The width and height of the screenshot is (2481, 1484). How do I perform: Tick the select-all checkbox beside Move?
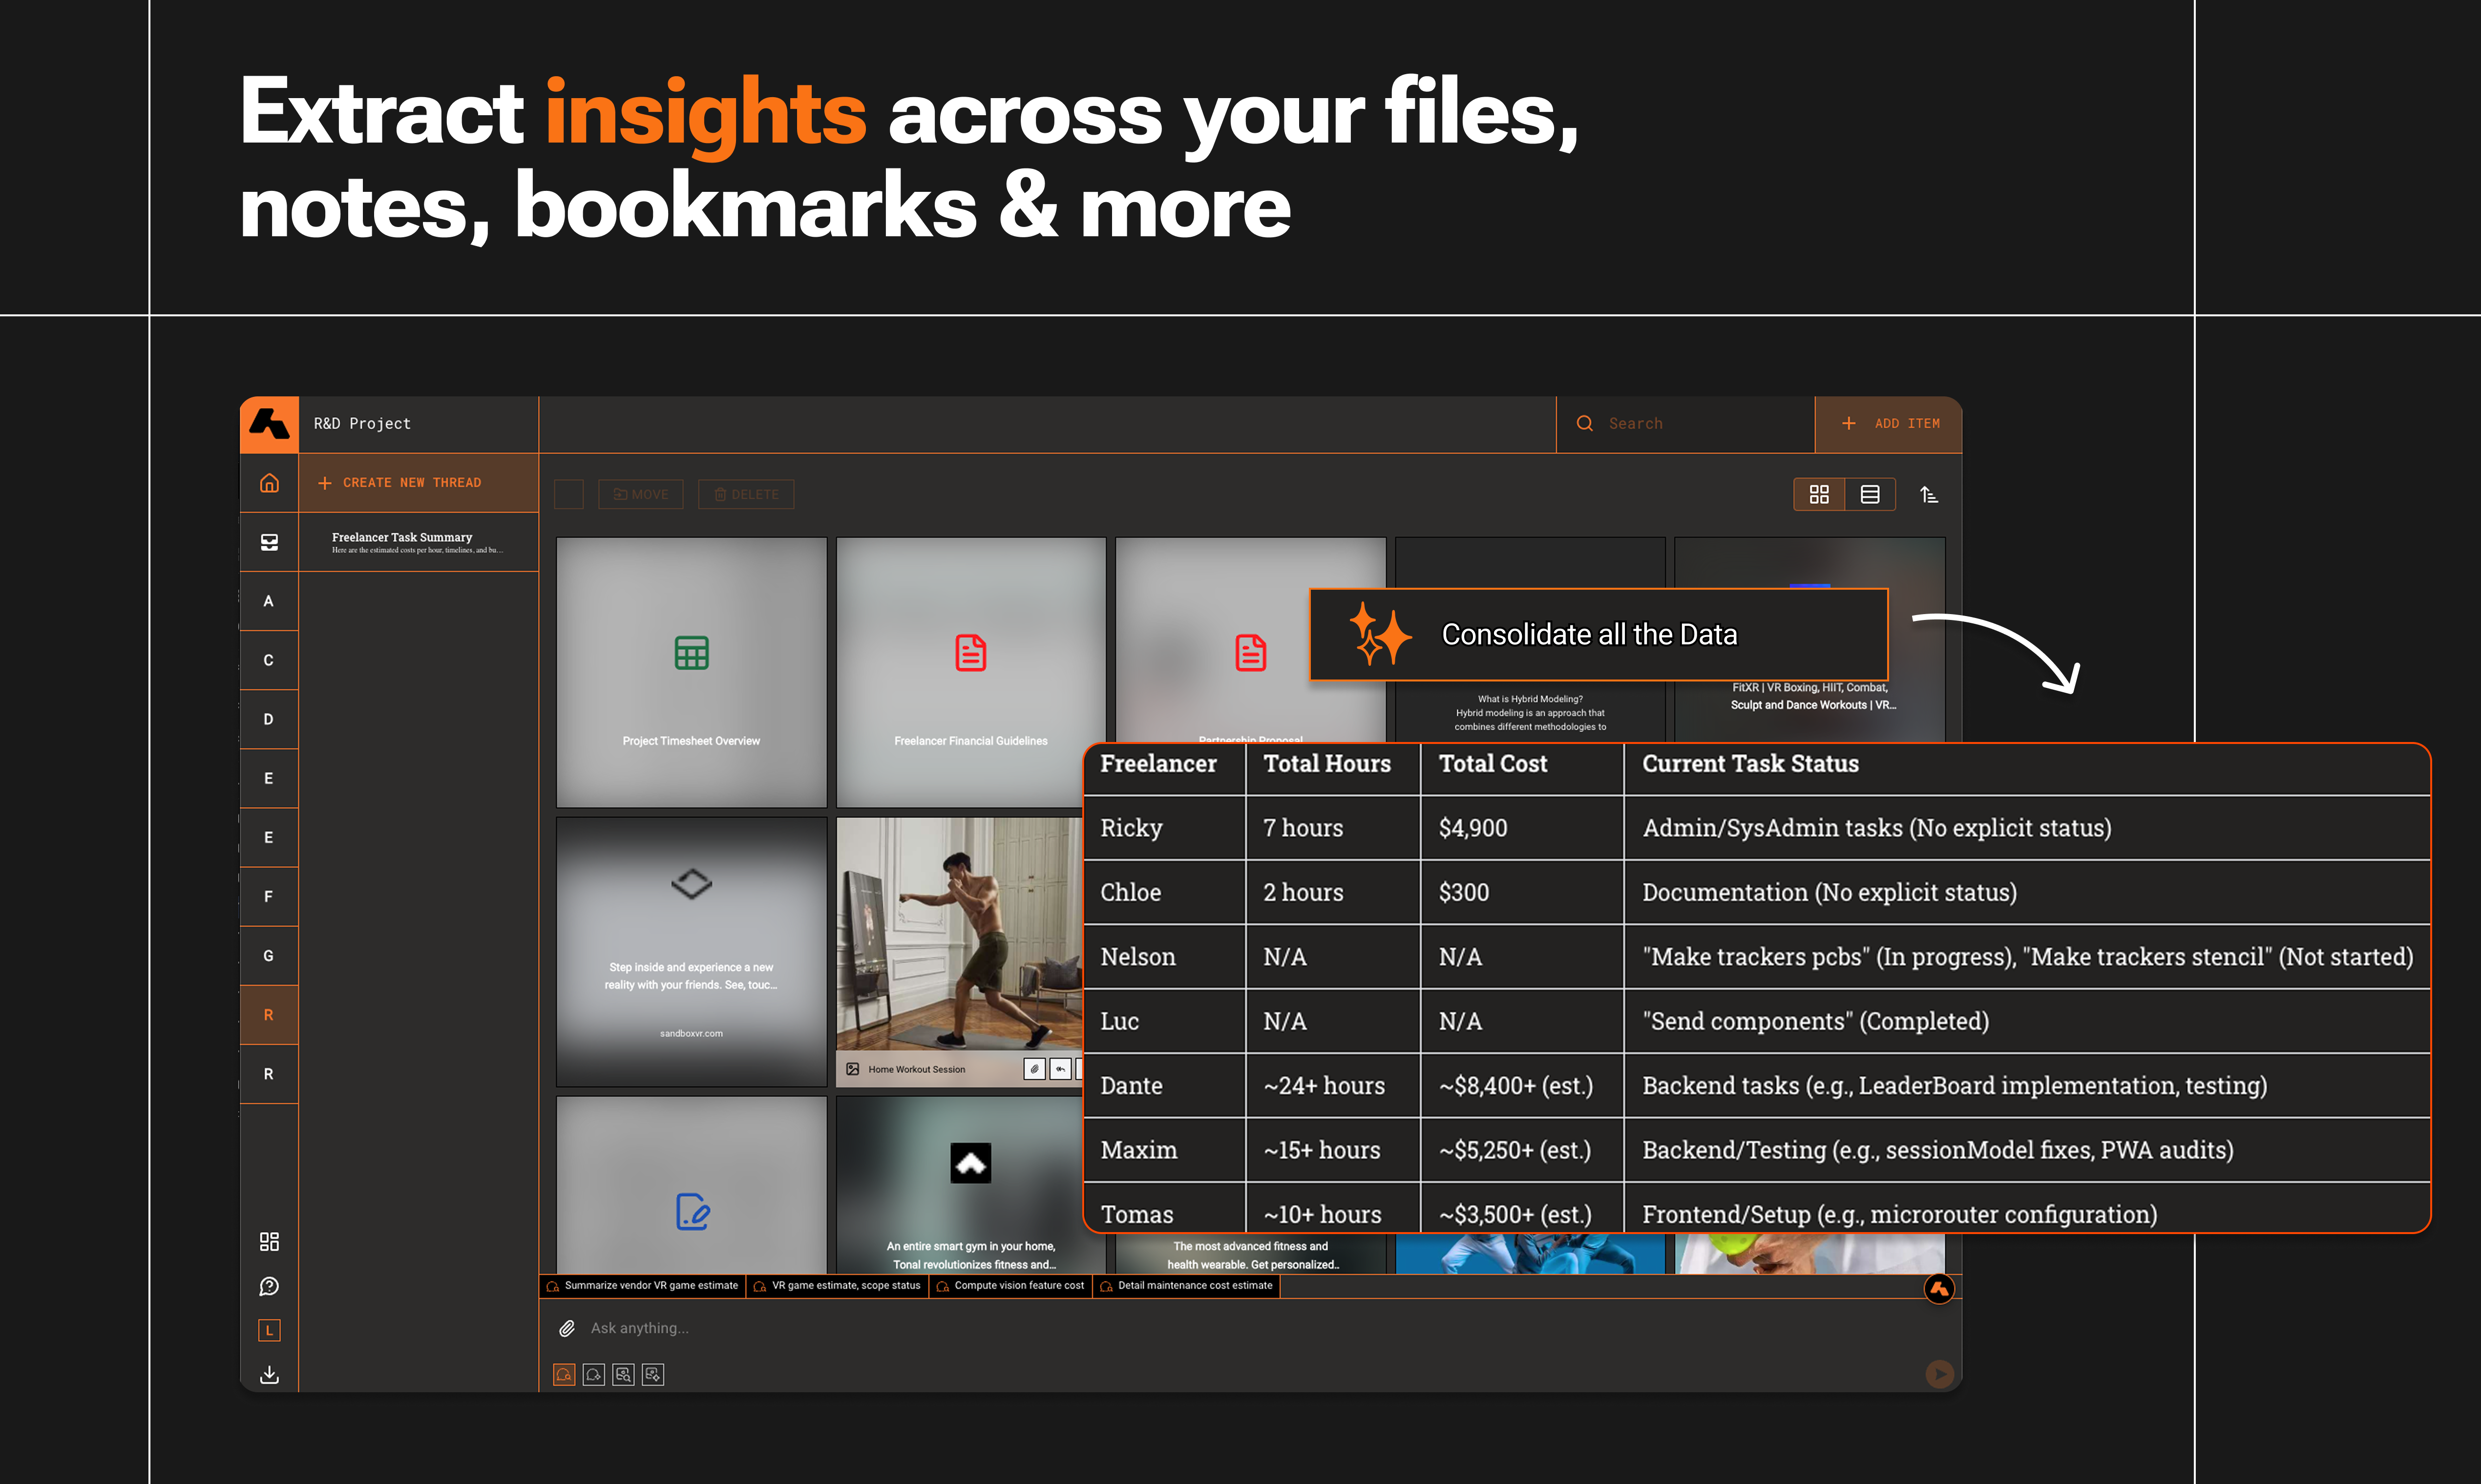click(569, 494)
